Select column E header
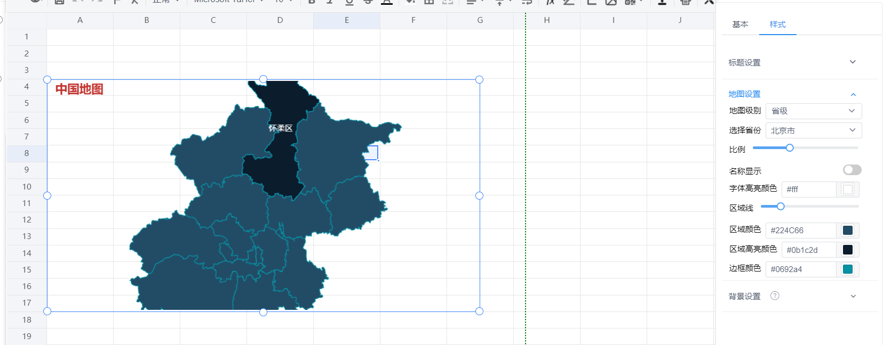Screen dimensions: 883x345 pos(347,20)
